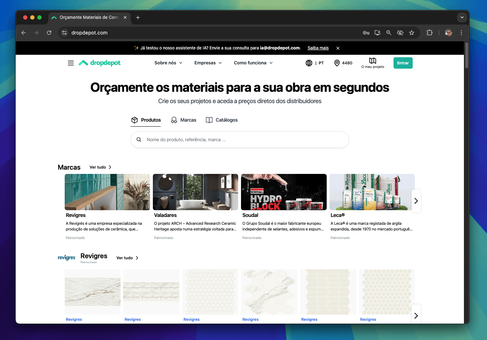Screen dimensions: 487x340
Task: Open the Chrome three-dot menu
Action: [x=461, y=33]
